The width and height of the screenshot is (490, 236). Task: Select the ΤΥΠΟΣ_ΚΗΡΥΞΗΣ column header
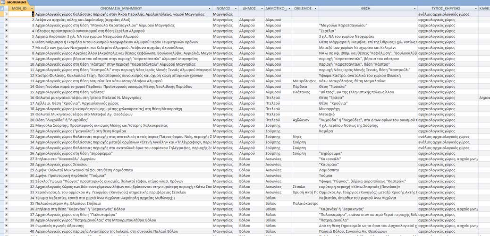coord(448,8)
